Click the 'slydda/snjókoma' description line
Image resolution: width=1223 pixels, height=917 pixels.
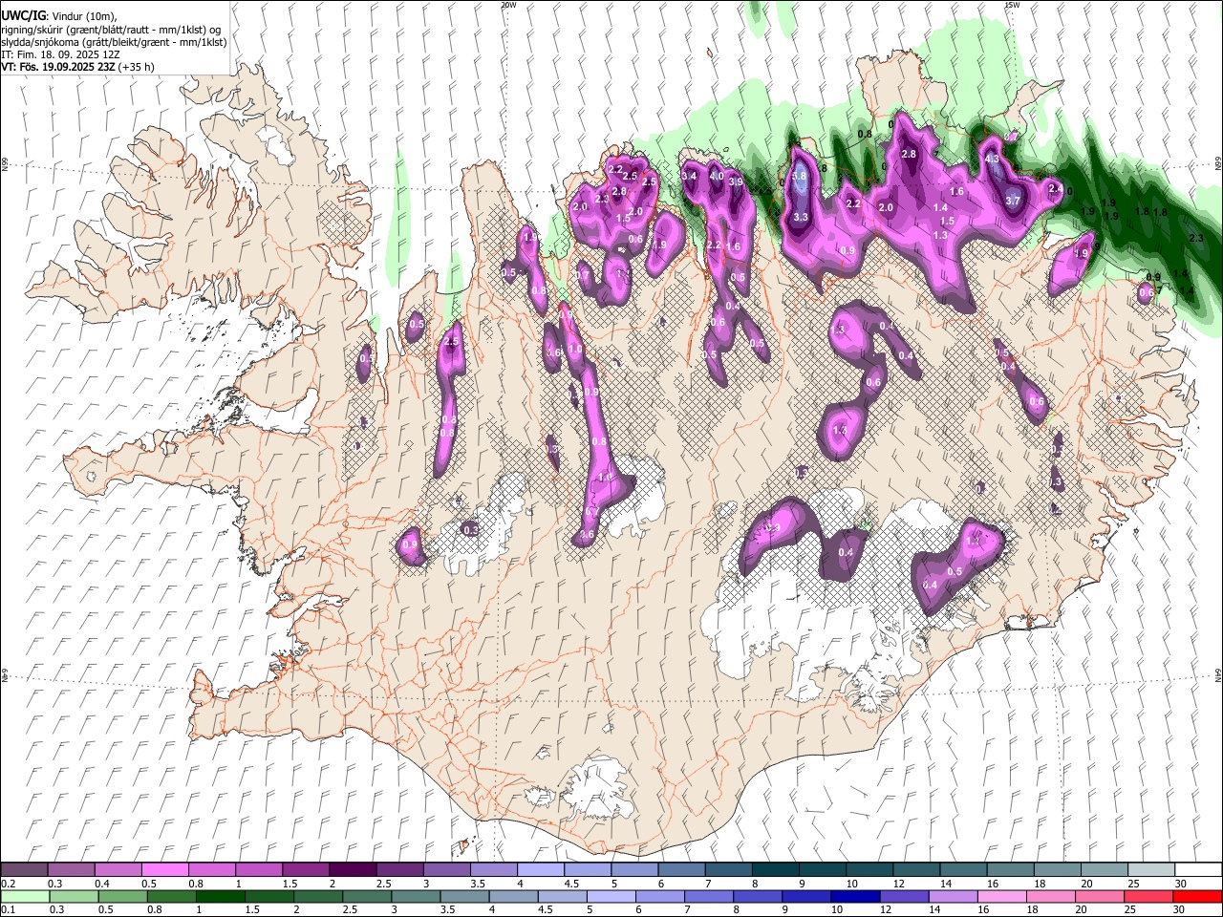tap(114, 42)
